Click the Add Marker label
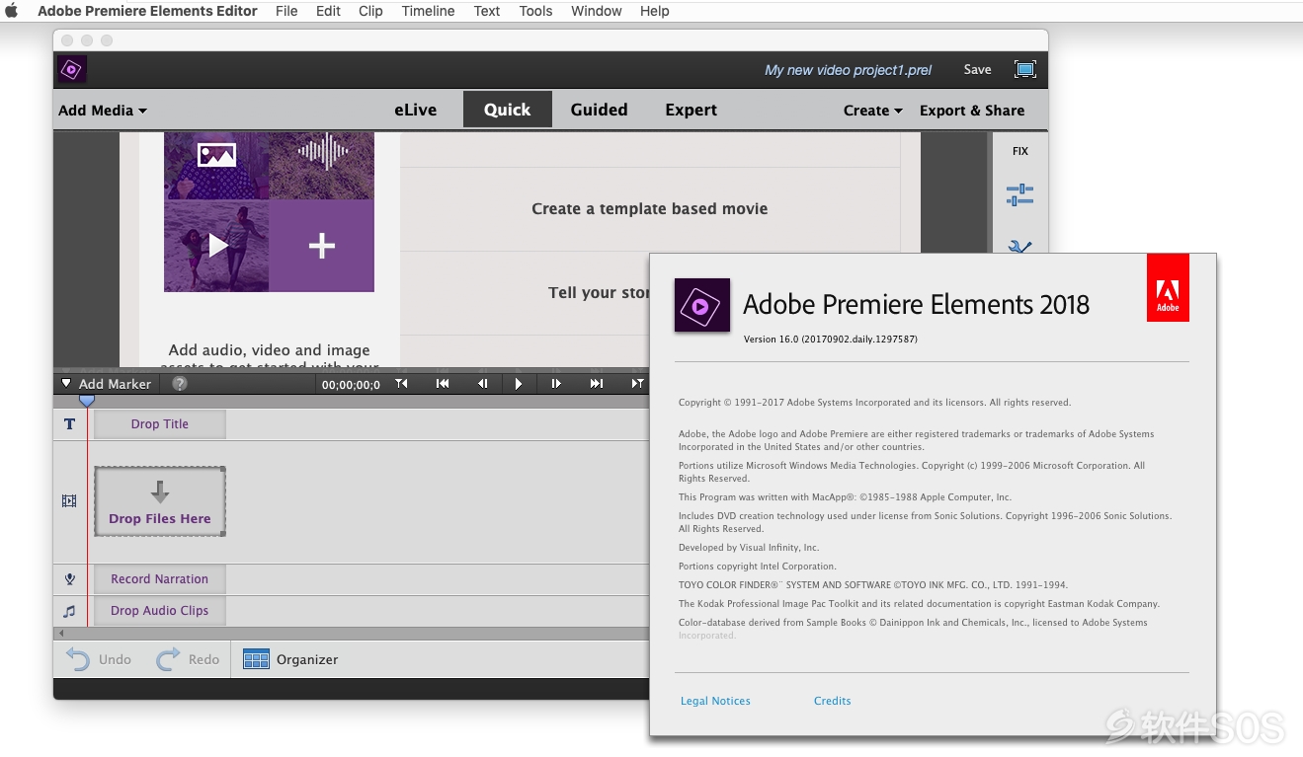This screenshot has height=757, width=1303. [115, 384]
